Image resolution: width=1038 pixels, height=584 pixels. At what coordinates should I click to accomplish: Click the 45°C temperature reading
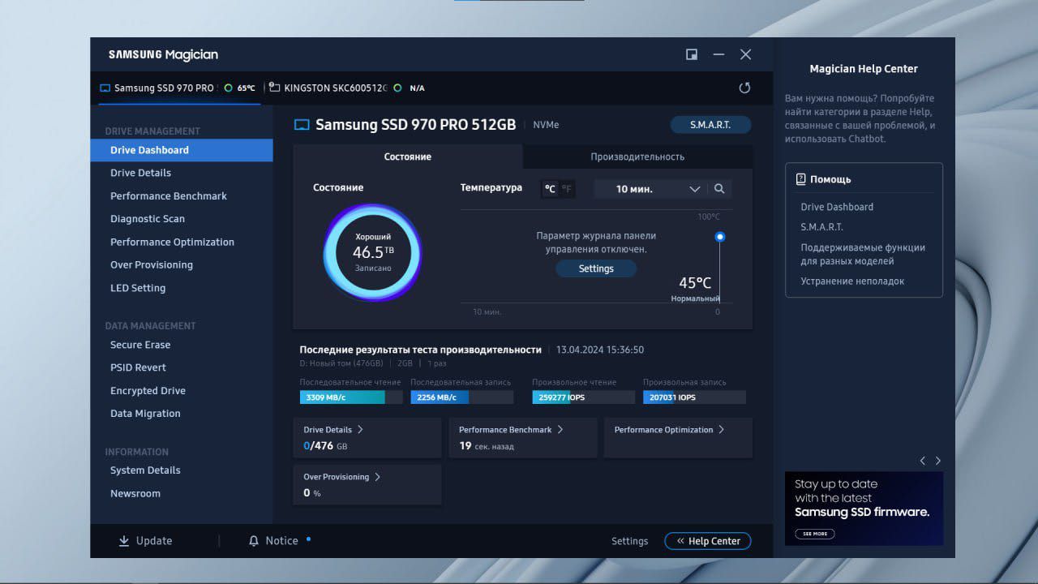695,283
